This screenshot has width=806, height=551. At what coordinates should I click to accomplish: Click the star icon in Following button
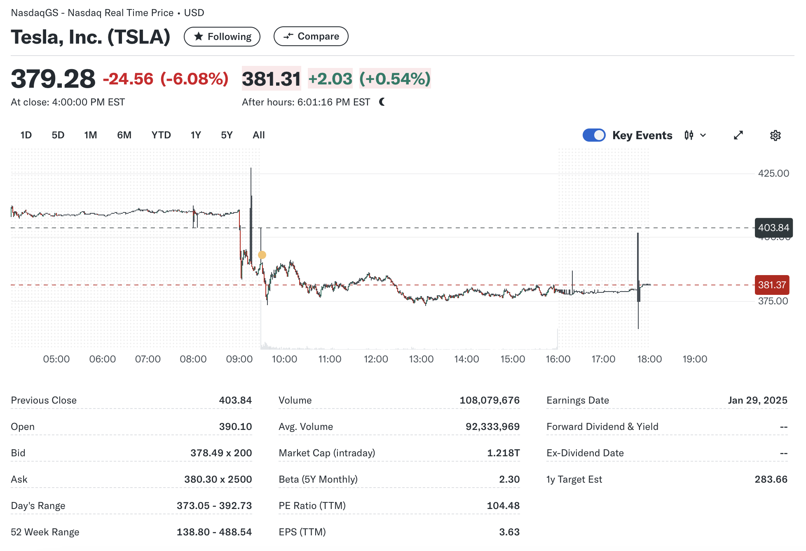pyautogui.click(x=199, y=37)
